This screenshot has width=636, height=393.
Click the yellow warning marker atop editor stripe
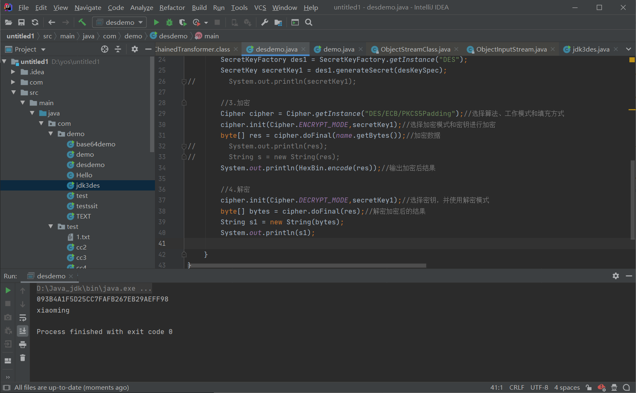pos(632,60)
